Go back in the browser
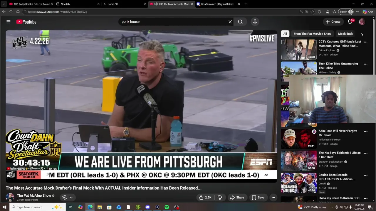 click(x=4, y=12)
